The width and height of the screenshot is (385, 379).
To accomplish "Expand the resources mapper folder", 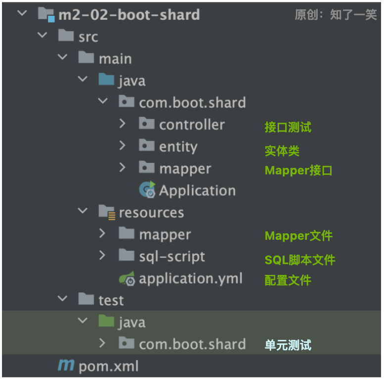I will click(102, 233).
